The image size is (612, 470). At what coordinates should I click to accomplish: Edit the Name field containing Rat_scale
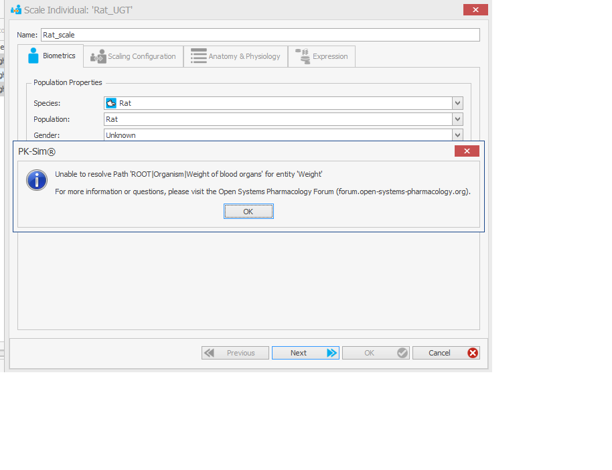tap(260, 35)
